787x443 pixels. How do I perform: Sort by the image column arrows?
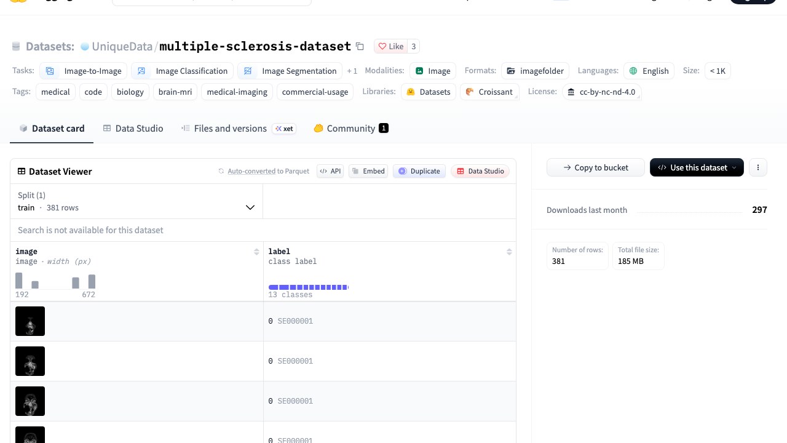256,252
